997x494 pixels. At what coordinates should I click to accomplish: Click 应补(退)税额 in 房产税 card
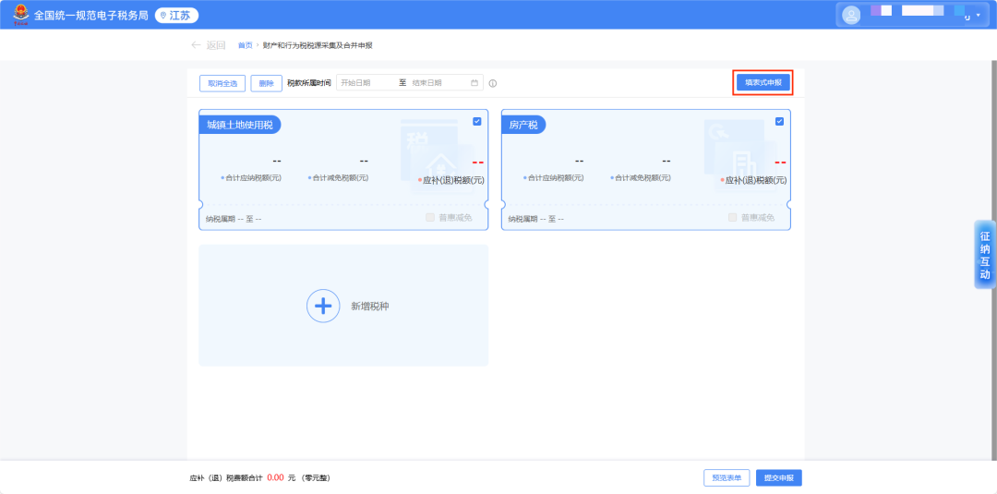[755, 180]
